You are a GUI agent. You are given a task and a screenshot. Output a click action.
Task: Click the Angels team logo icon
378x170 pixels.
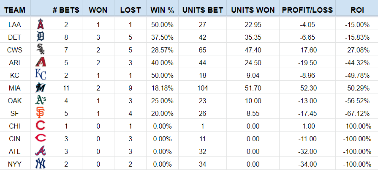(41, 25)
